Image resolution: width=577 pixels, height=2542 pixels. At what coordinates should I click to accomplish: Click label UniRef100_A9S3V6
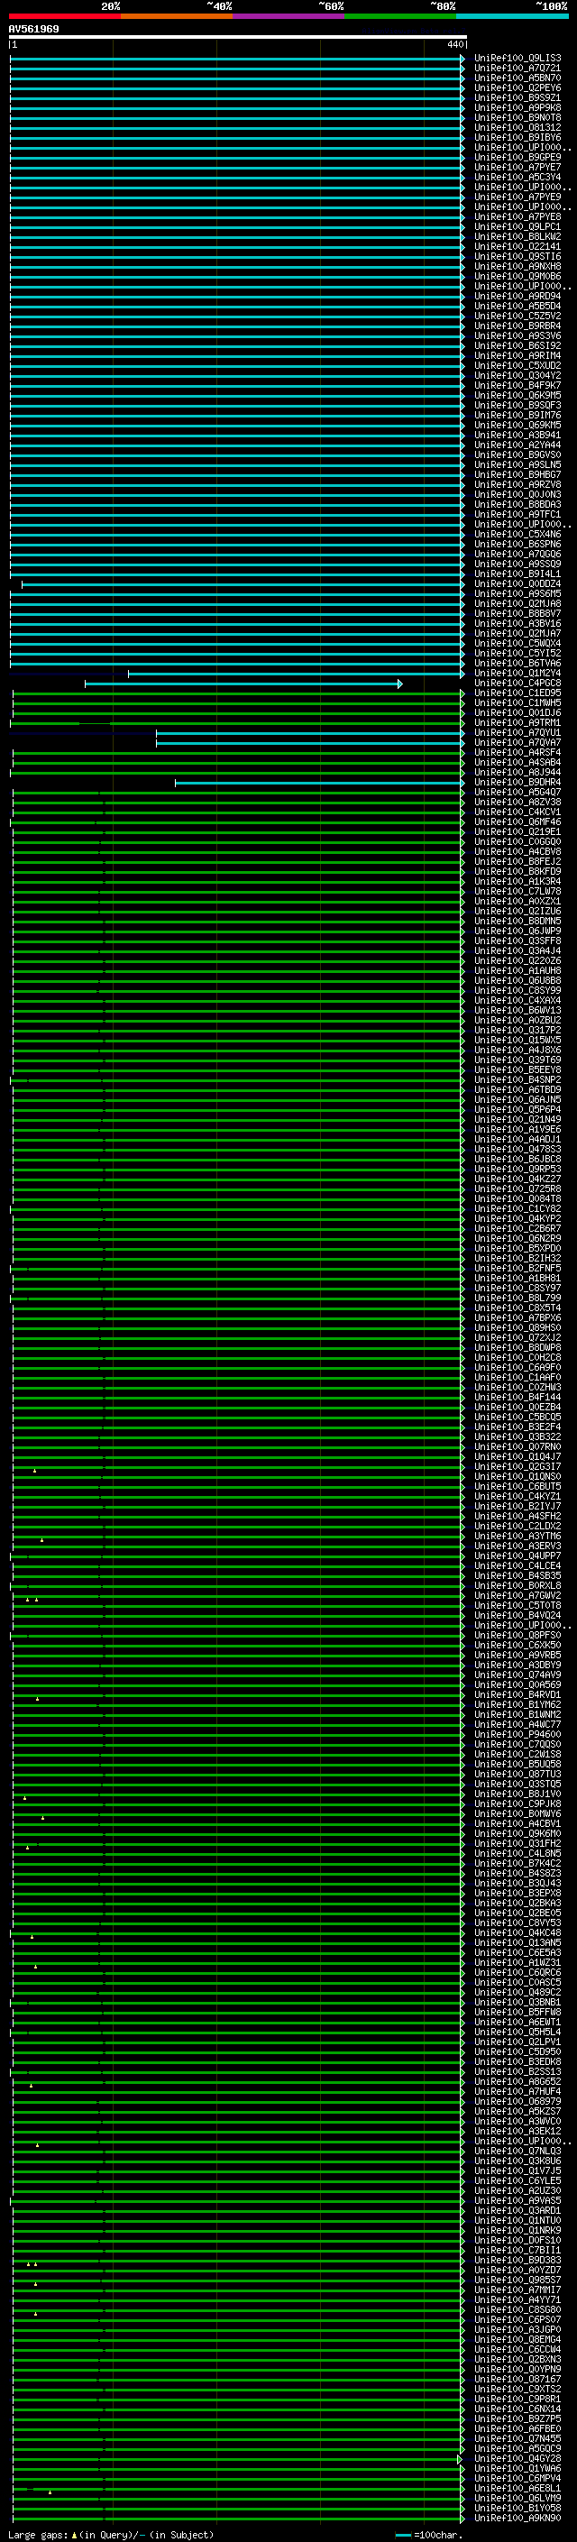(517, 335)
